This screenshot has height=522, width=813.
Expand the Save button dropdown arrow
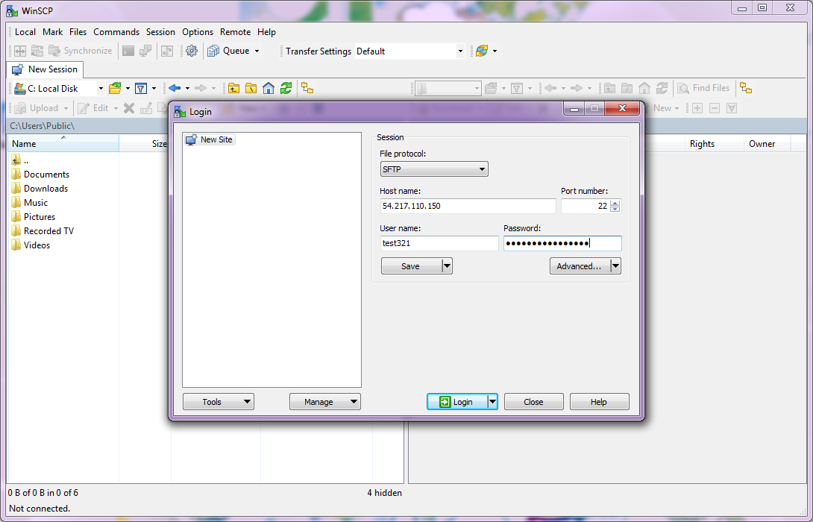tap(447, 266)
